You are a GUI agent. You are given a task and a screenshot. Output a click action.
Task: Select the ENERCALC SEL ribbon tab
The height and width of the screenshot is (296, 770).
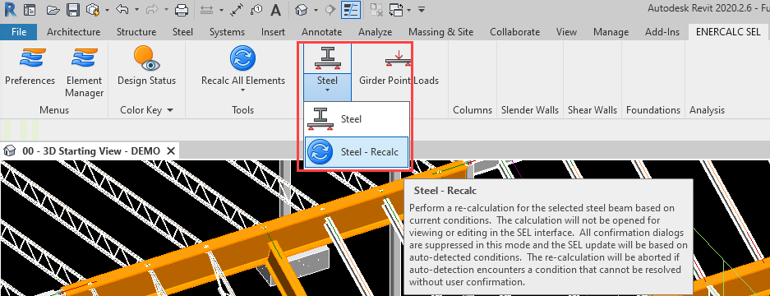(728, 32)
